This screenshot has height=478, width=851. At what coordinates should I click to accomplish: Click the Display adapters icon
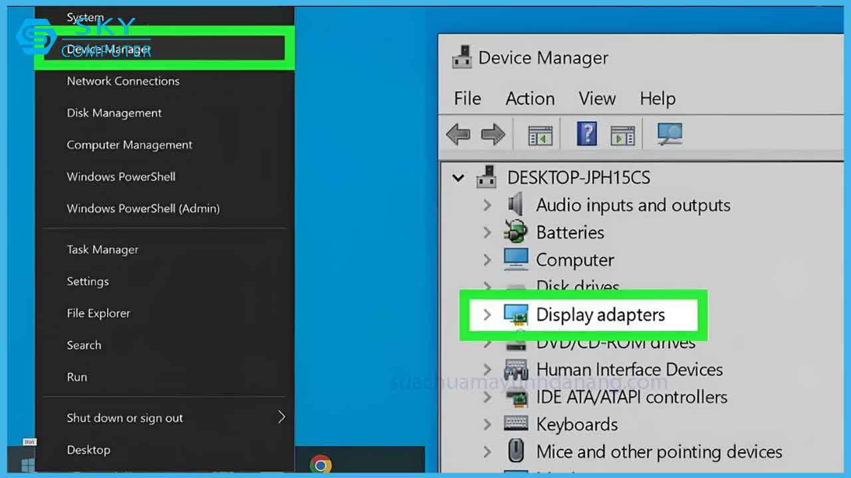[x=516, y=315]
